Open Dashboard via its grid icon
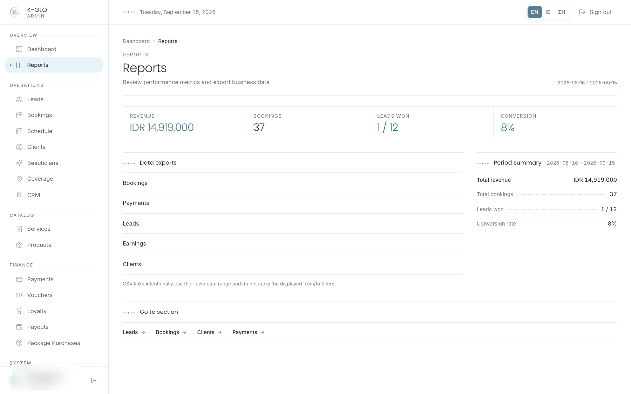This screenshot has width=631, height=394. click(19, 49)
